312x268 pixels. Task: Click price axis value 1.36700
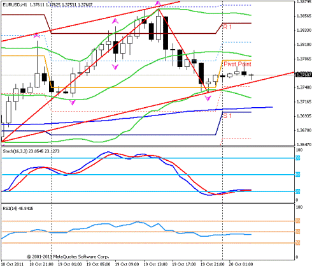pos(304,130)
